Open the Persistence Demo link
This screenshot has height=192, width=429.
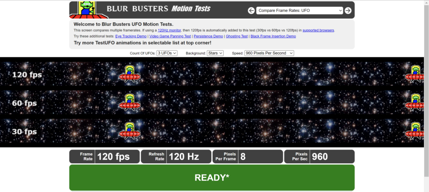pyautogui.click(x=208, y=36)
